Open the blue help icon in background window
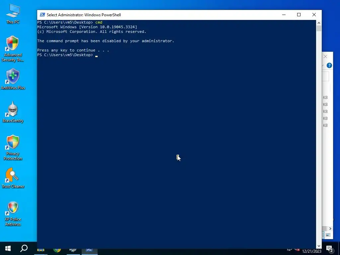 pyautogui.click(x=329, y=65)
